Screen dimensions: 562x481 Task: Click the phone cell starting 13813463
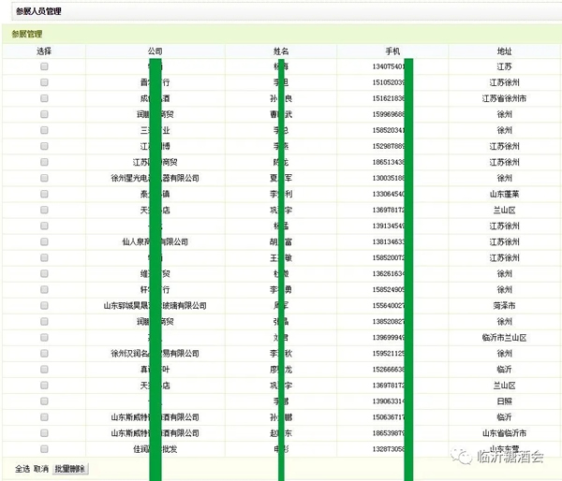389,241
